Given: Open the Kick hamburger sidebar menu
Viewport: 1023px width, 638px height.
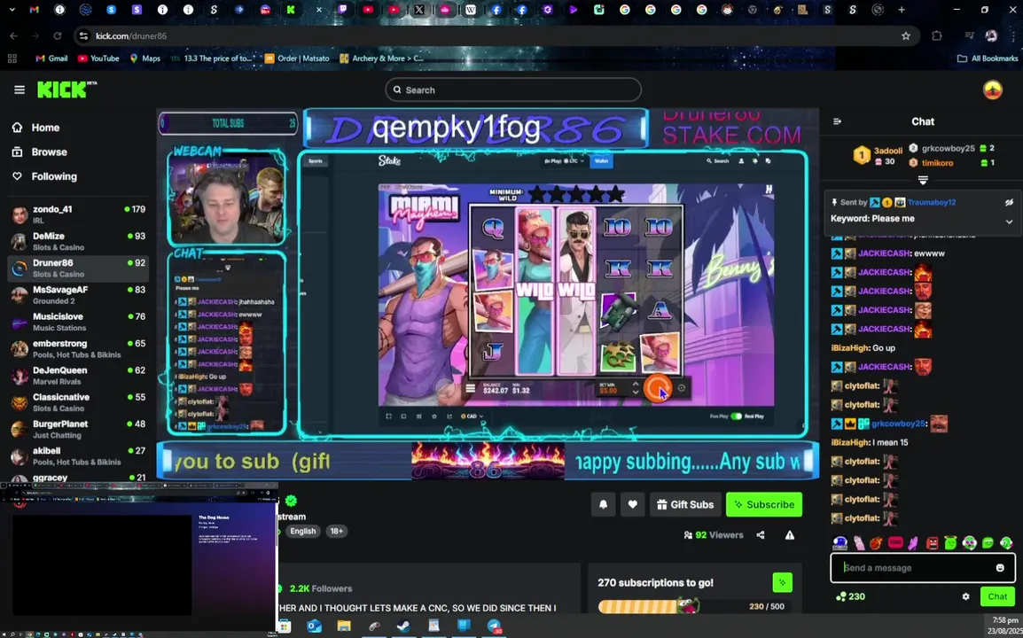Looking at the screenshot, I should pyautogui.click(x=19, y=89).
